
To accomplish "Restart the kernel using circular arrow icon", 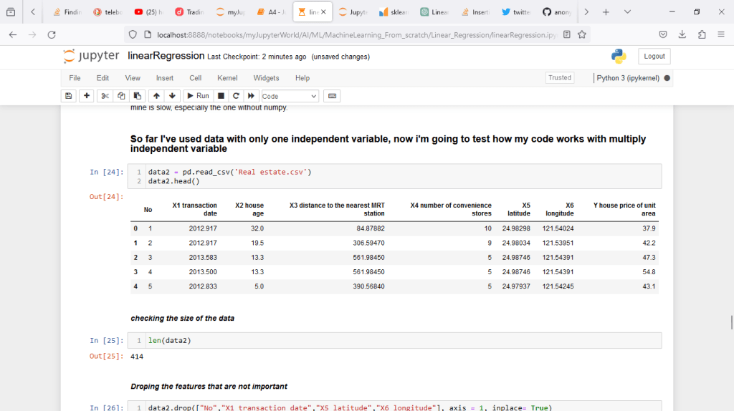I will pos(236,96).
